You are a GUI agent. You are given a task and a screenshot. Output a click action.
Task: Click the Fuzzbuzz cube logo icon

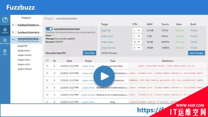tap(5, 20)
